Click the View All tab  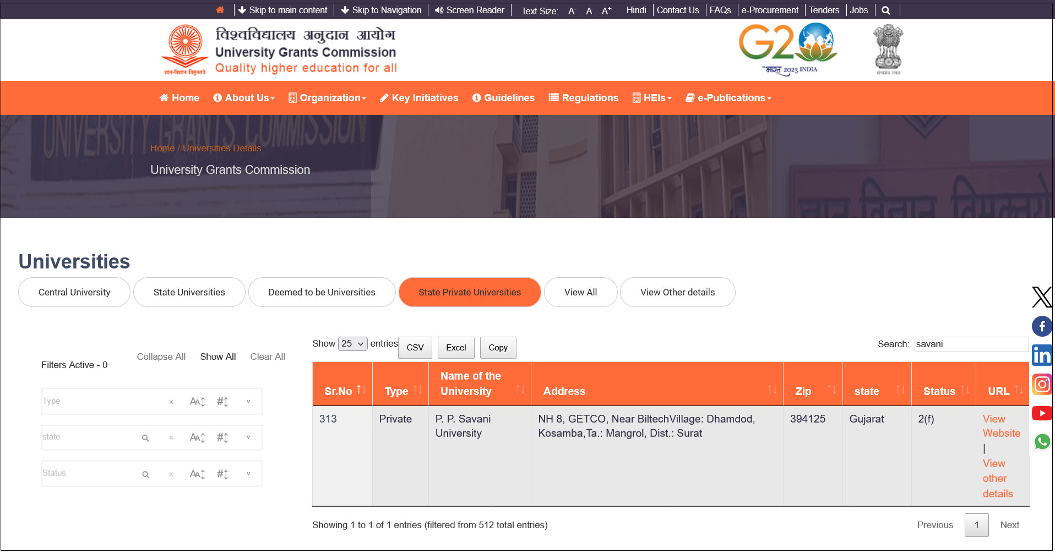581,292
